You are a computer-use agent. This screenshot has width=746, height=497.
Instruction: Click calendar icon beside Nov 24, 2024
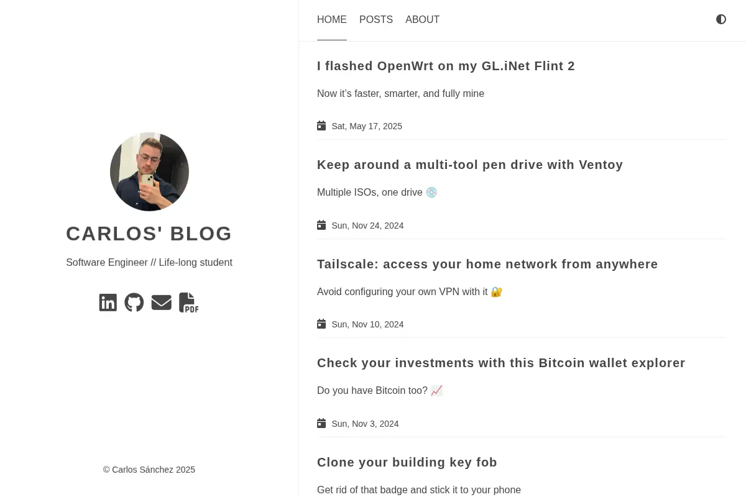pyautogui.click(x=321, y=225)
